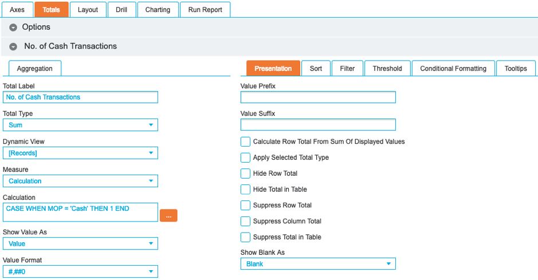Check Apply Selected Total Type

(x=245, y=157)
